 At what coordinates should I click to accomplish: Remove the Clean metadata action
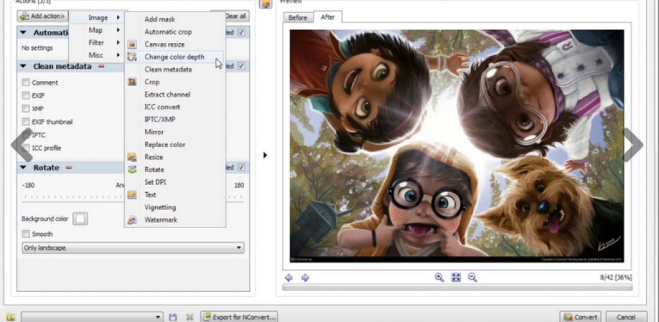tap(101, 66)
